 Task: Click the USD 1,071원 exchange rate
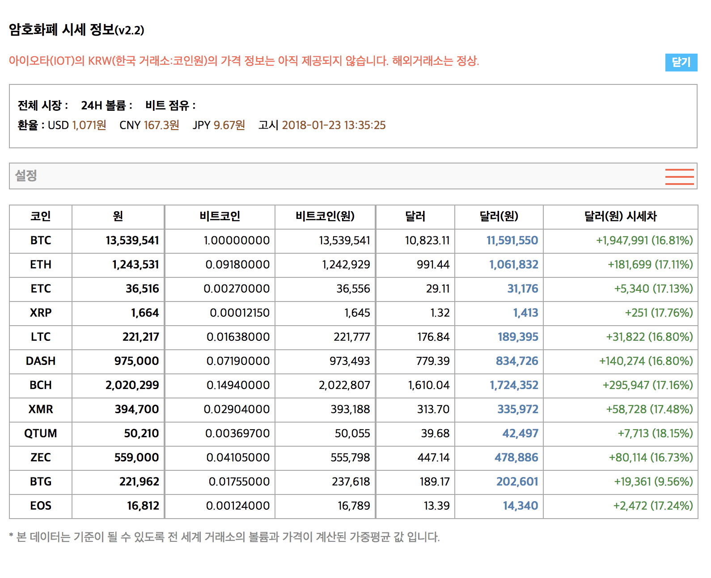[77, 126]
